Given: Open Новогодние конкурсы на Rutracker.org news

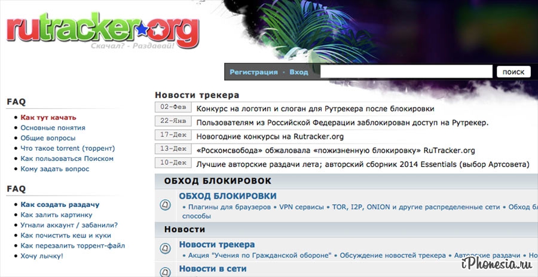Looking at the screenshot, I should tap(270, 136).
